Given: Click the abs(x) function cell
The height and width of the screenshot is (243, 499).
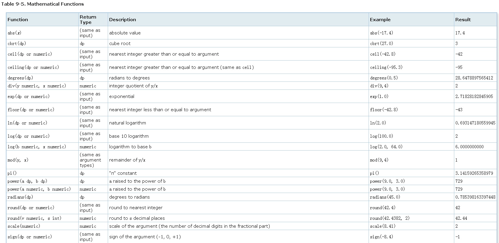Looking at the screenshot, I should (x=14, y=33).
